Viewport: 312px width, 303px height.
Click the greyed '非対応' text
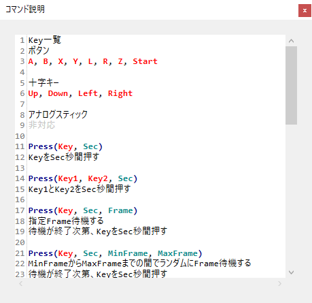pyautogui.click(x=41, y=125)
